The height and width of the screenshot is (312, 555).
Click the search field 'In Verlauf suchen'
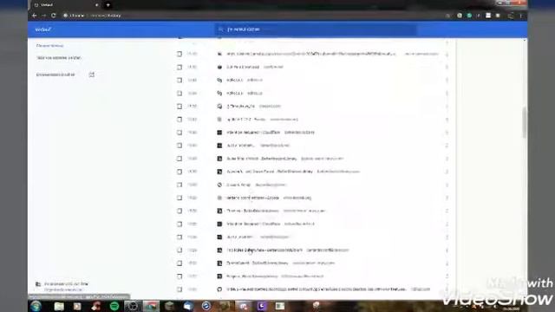click(315, 29)
